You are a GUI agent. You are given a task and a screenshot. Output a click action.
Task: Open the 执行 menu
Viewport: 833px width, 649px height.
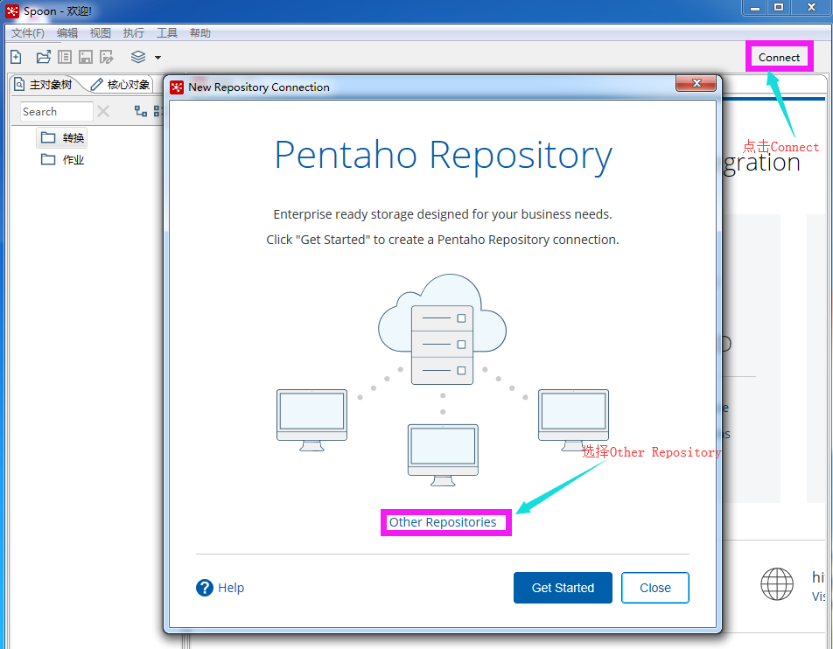(x=134, y=33)
